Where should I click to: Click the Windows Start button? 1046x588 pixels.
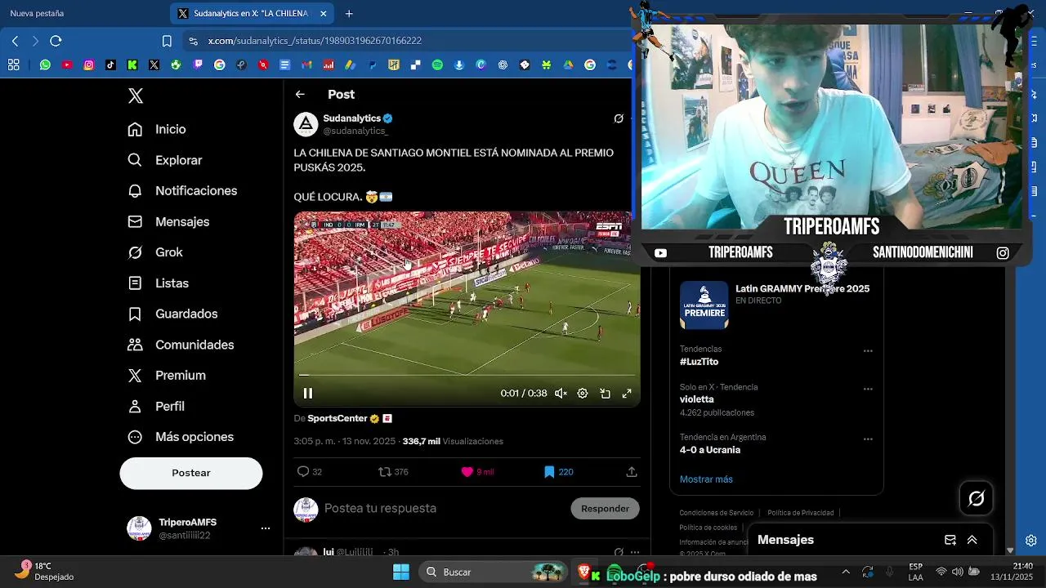click(400, 572)
